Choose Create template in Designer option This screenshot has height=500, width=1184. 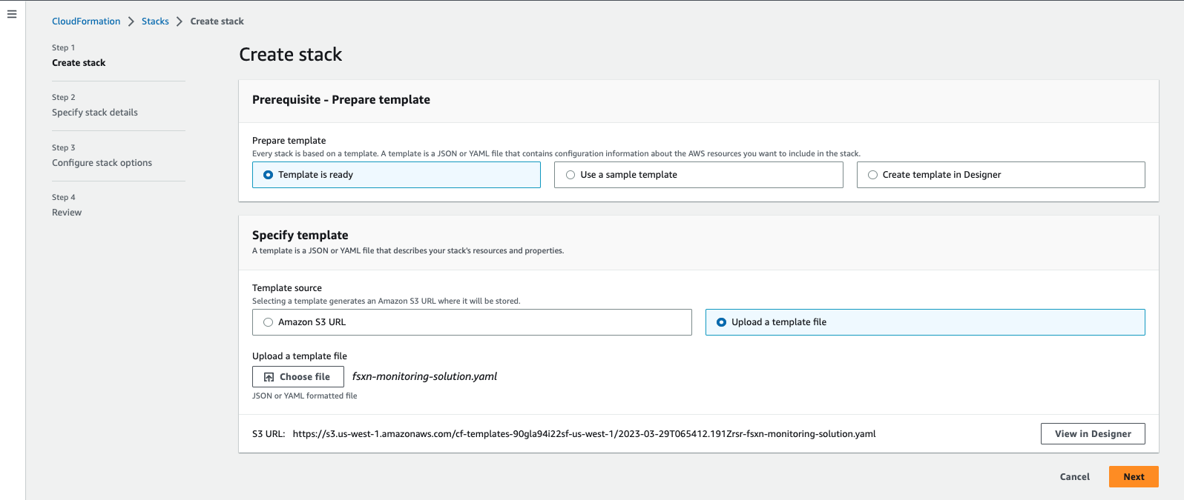click(x=873, y=175)
